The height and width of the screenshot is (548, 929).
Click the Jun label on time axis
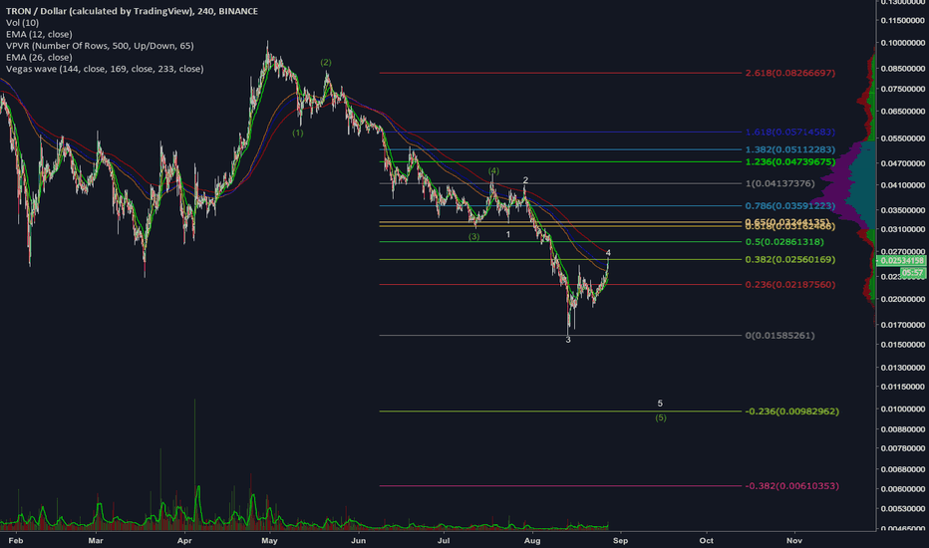pos(358,540)
